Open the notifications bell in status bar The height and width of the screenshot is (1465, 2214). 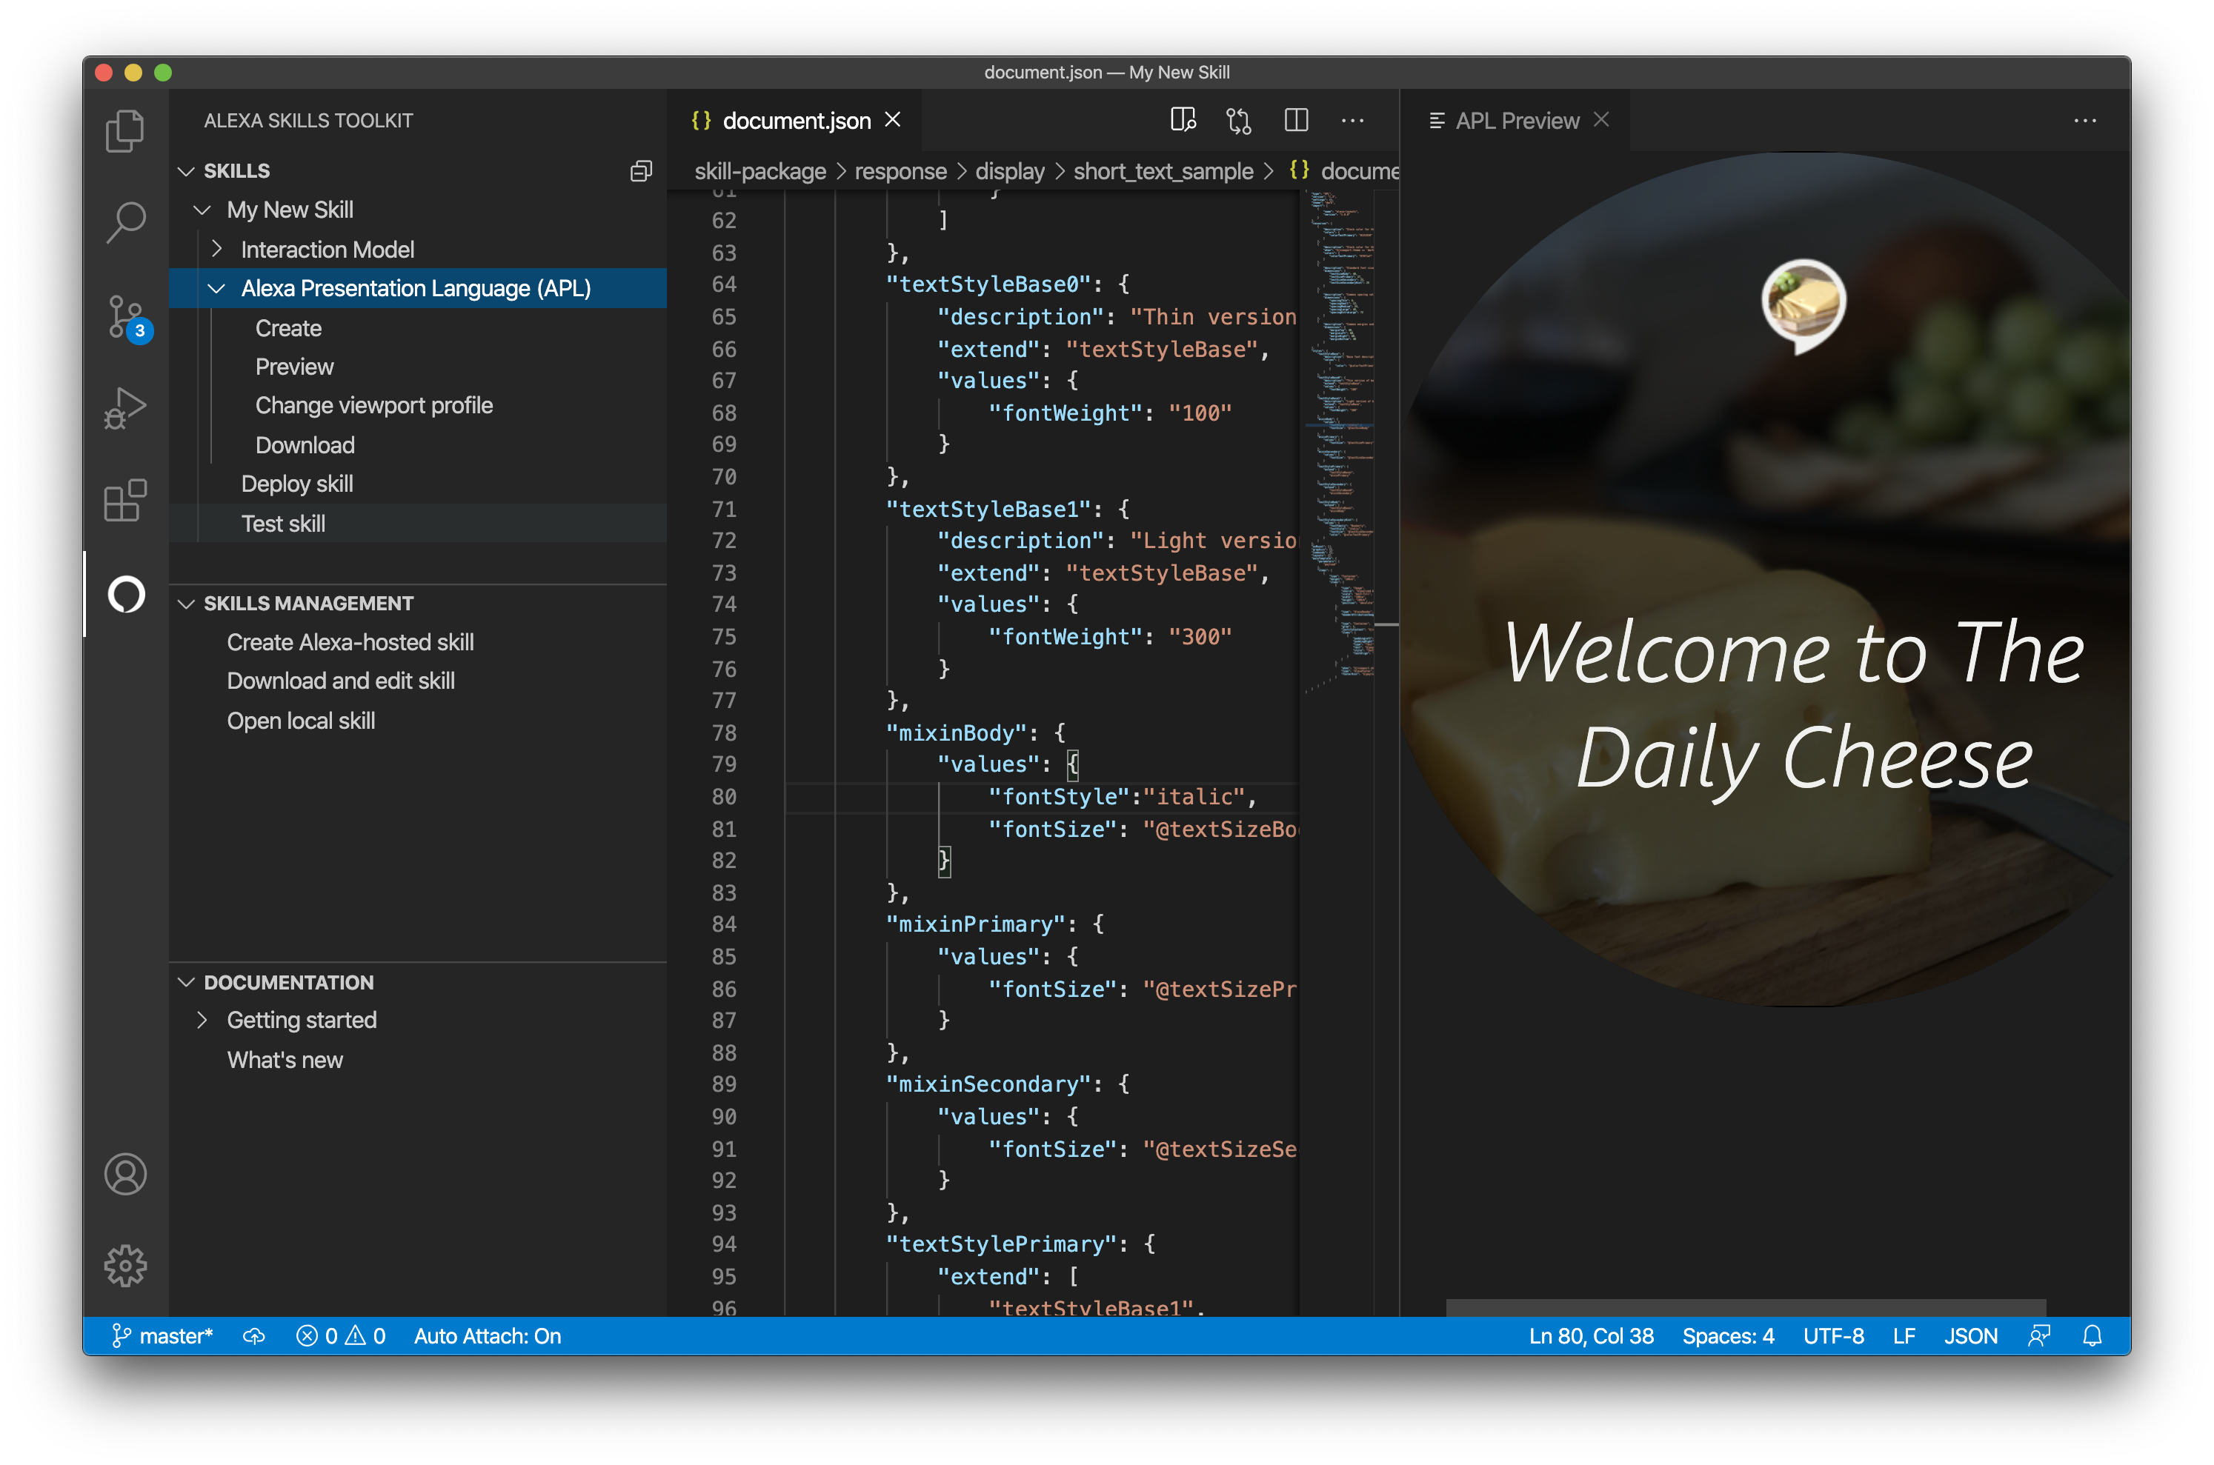[2091, 1336]
